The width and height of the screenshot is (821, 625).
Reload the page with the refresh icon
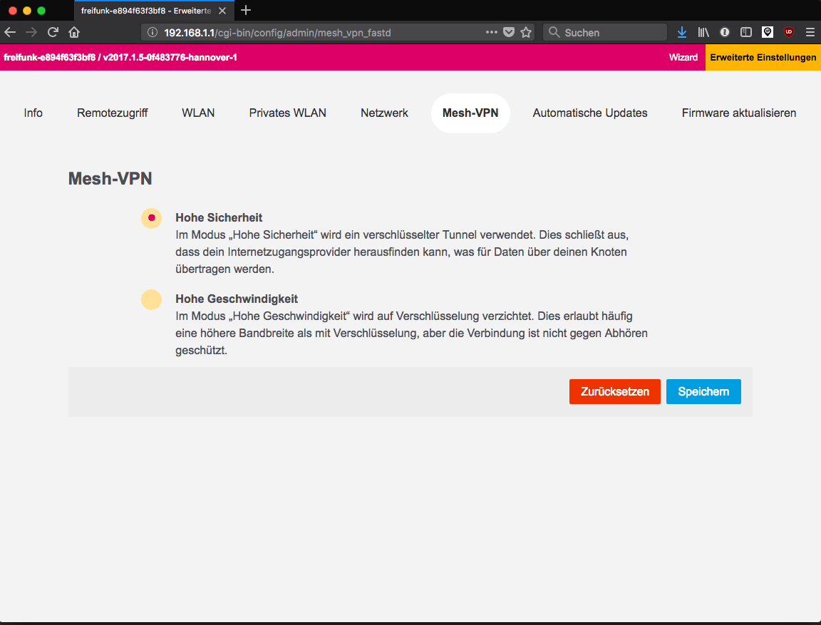click(x=53, y=32)
